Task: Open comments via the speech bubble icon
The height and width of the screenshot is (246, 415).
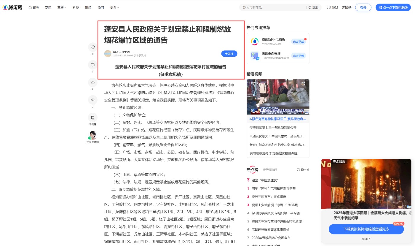Action: coord(92,65)
